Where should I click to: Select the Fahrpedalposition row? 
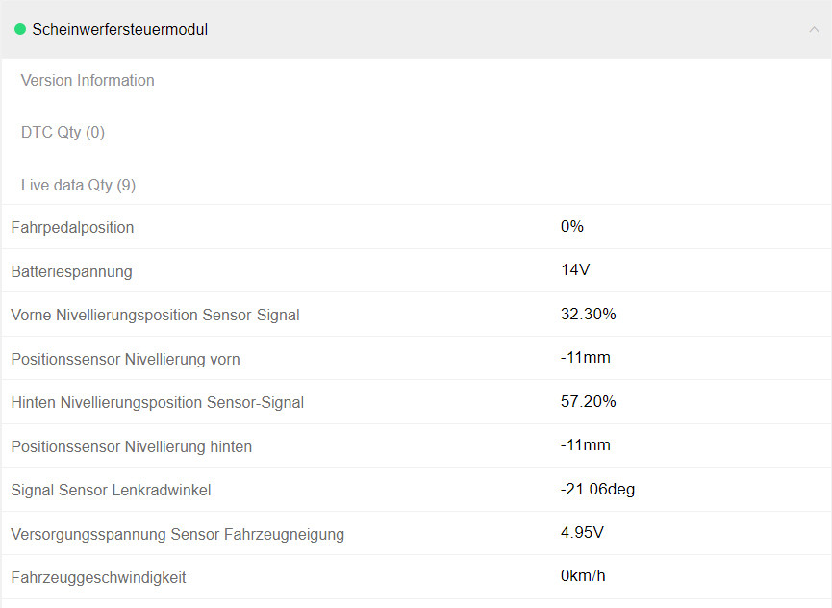point(72,227)
